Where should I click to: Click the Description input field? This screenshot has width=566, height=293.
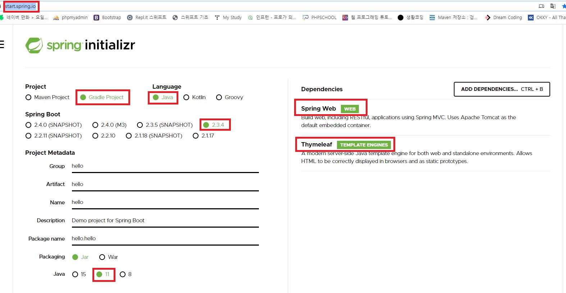click(165, 220)
